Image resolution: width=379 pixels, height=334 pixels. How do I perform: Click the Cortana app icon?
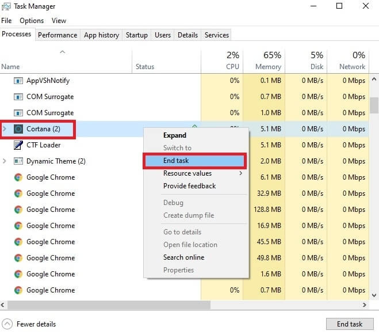click(18, 129)
